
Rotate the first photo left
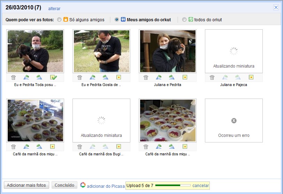[26, 77]
